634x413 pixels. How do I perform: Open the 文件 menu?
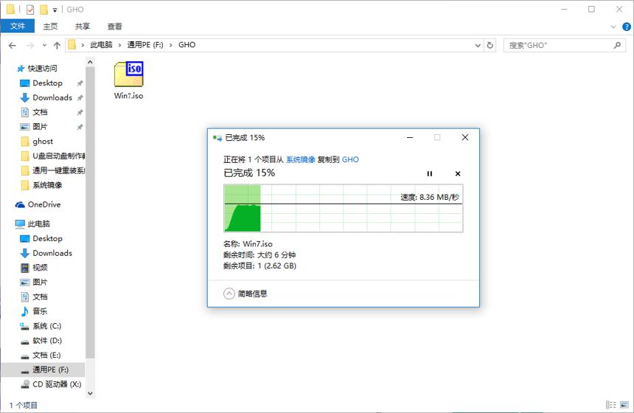[x=18, y=27]
